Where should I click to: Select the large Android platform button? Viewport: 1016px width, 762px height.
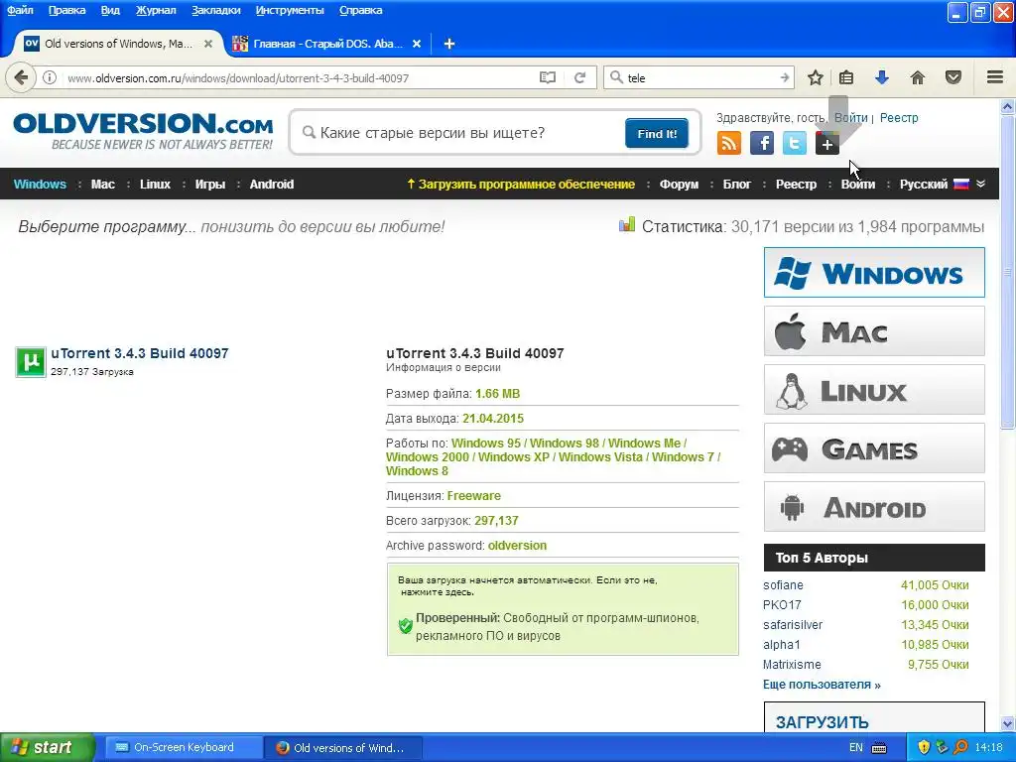point(874,507)
